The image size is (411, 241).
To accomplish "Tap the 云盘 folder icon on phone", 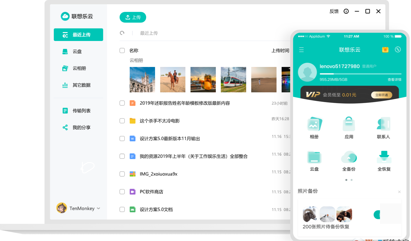I will pyautogui.click(x=314, y=157).
